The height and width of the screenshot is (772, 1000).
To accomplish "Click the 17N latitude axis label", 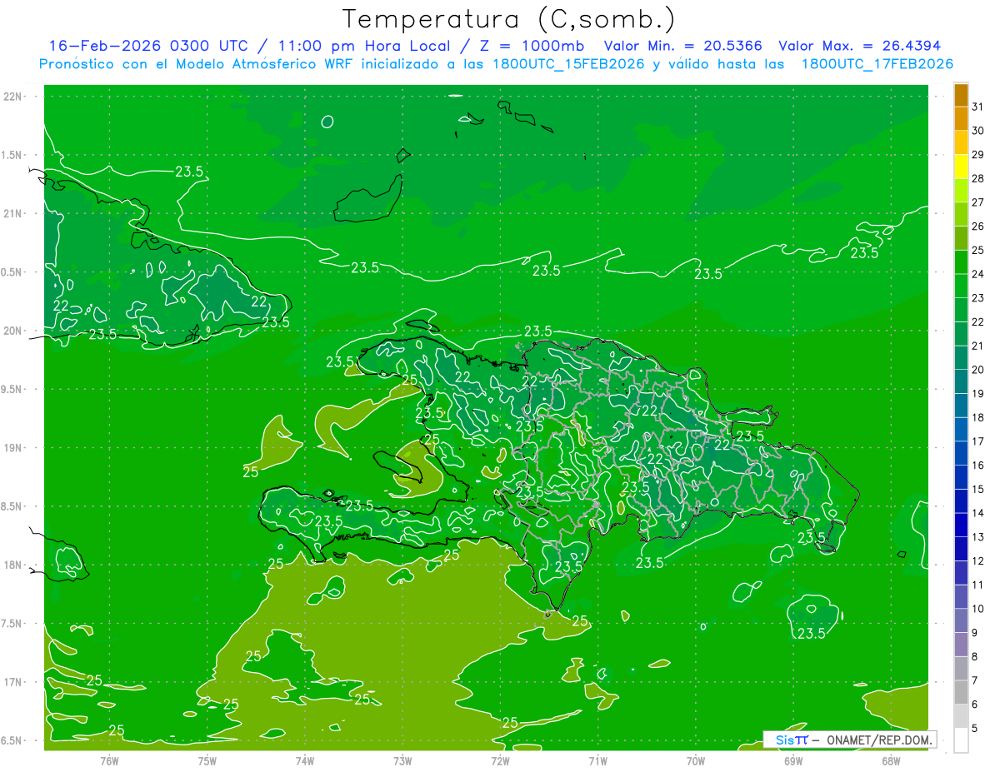I will (14, 682).
